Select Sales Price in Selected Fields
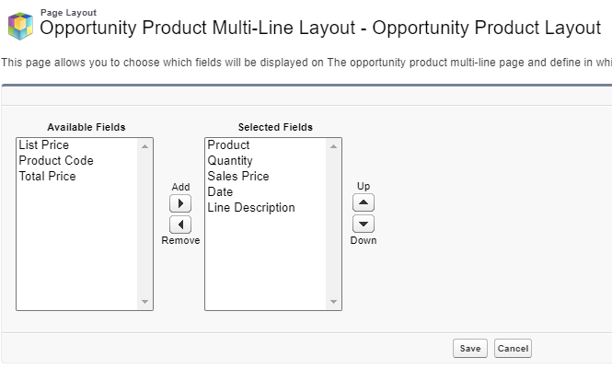The image size is (612, 369). point(237,177)
